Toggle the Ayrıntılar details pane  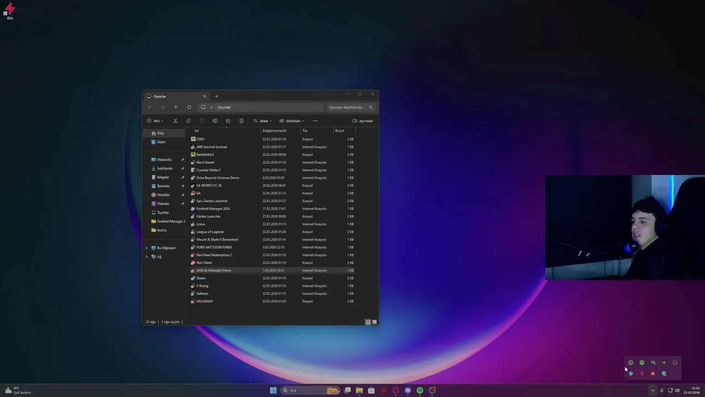[x=362, y=121]
